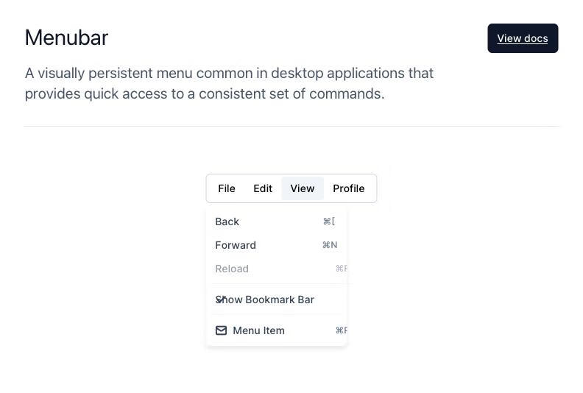Click the description paragraph under Menubar

229,83
